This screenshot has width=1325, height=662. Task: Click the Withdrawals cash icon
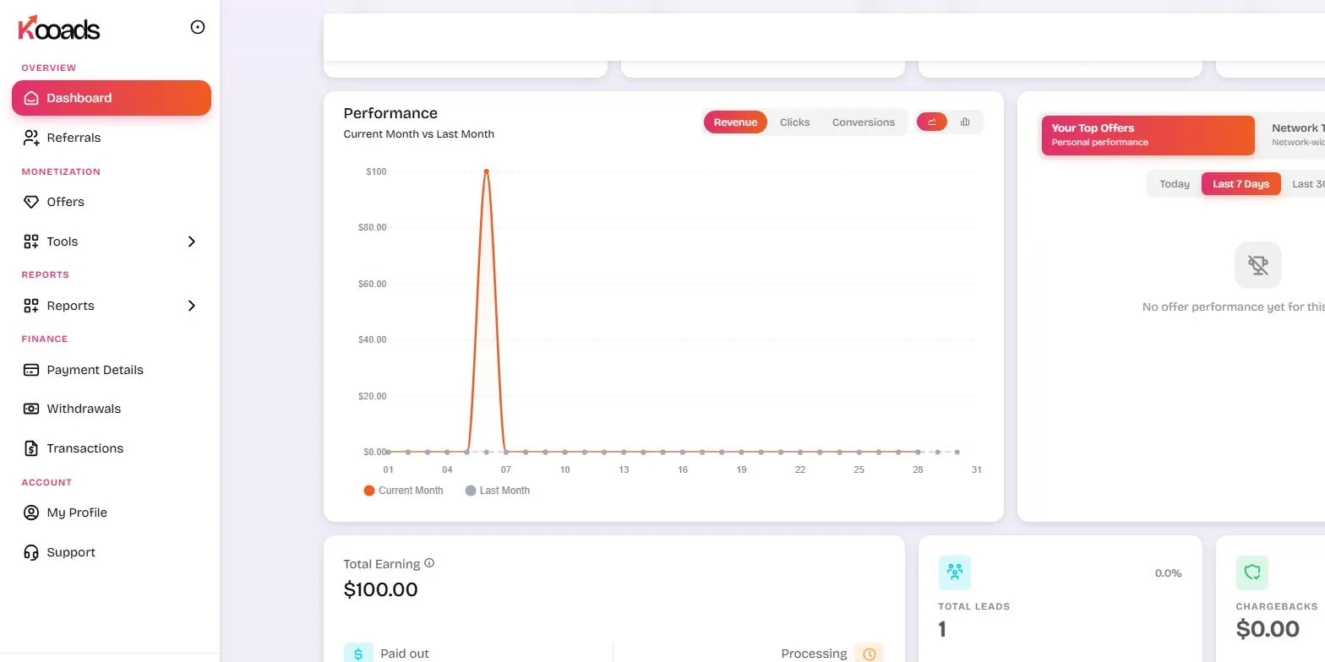[31, 409]
